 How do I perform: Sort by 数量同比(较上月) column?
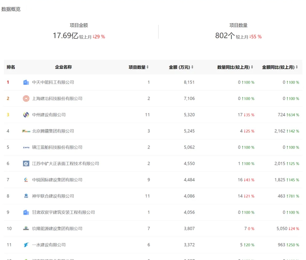235,67
